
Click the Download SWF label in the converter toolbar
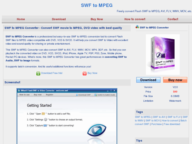(84, 95)
